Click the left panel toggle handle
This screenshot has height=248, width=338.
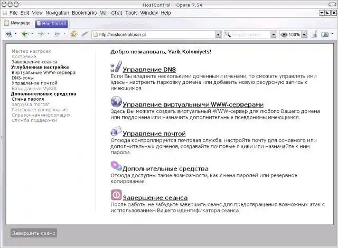(2, 137)
